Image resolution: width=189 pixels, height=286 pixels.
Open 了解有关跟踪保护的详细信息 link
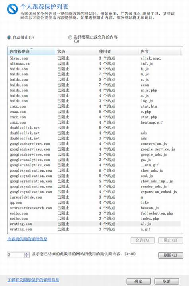pos(33,280)
